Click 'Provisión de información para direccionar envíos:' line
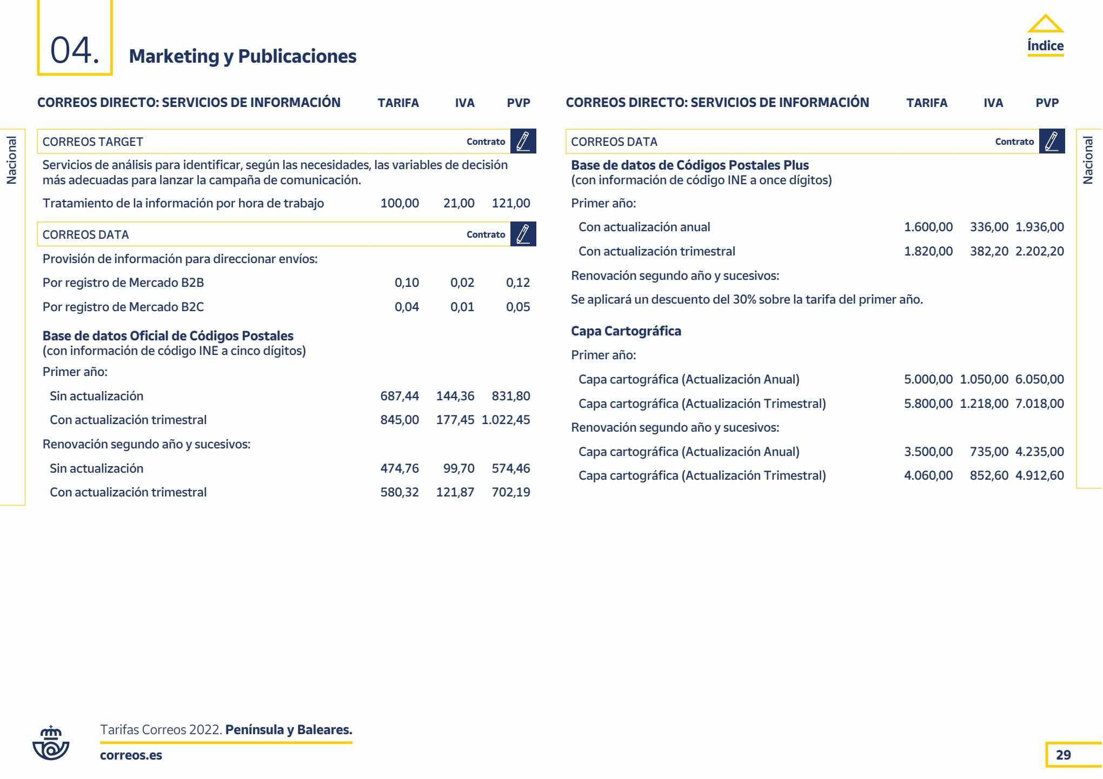This screenshot has width=1103, height=779. [x=180, y=259]
